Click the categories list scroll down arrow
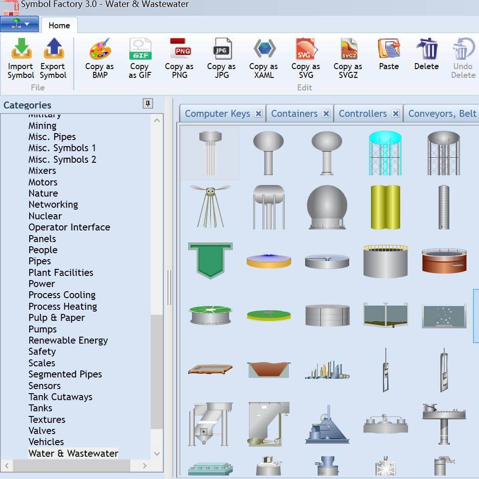Viewport: 479px width, 479px height. pos(157,453)
